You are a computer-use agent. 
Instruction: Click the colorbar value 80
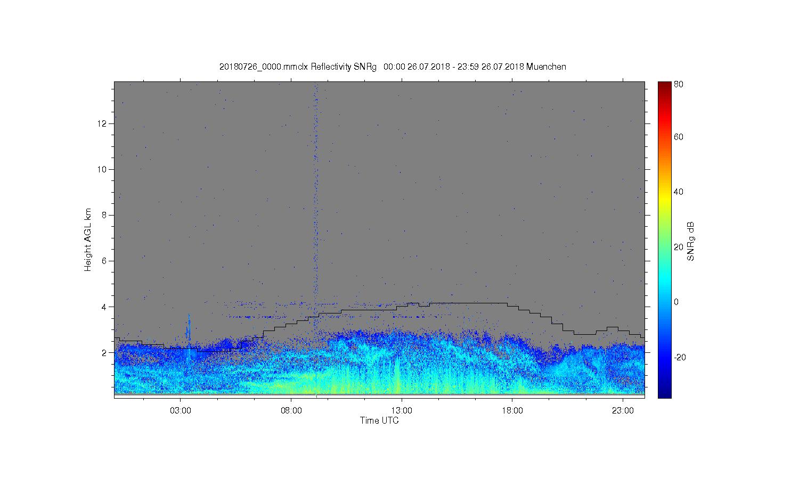pos(679,84)
